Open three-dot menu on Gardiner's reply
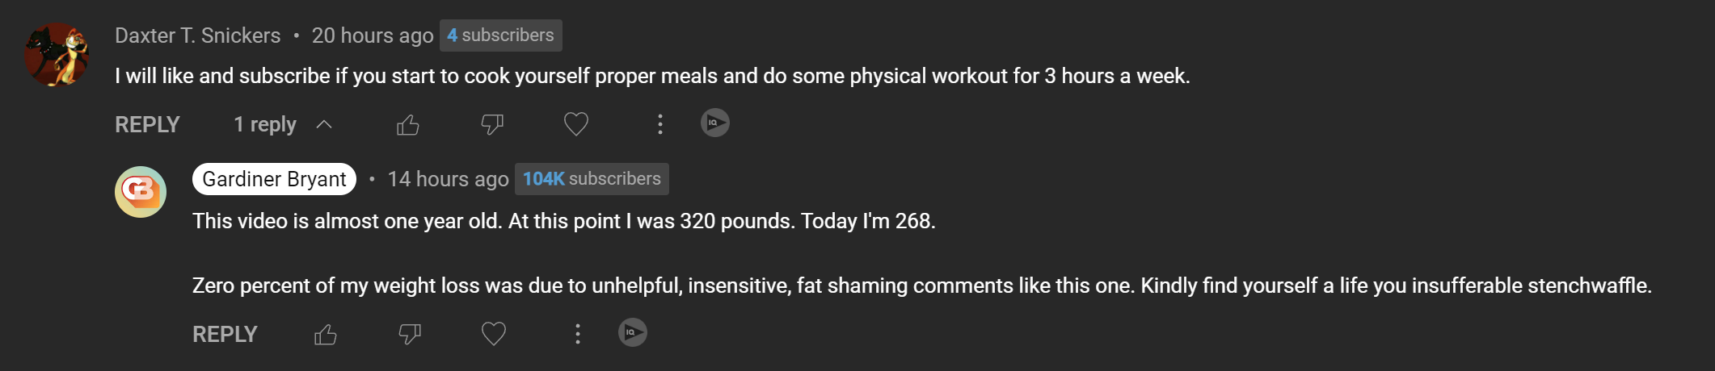This screenshot has width=1715, height=371. click(577, 334)
